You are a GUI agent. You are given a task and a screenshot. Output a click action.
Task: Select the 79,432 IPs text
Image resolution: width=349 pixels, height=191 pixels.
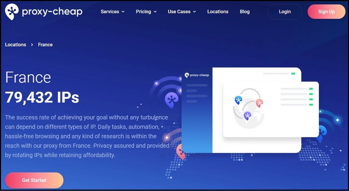tap(42, 97)
